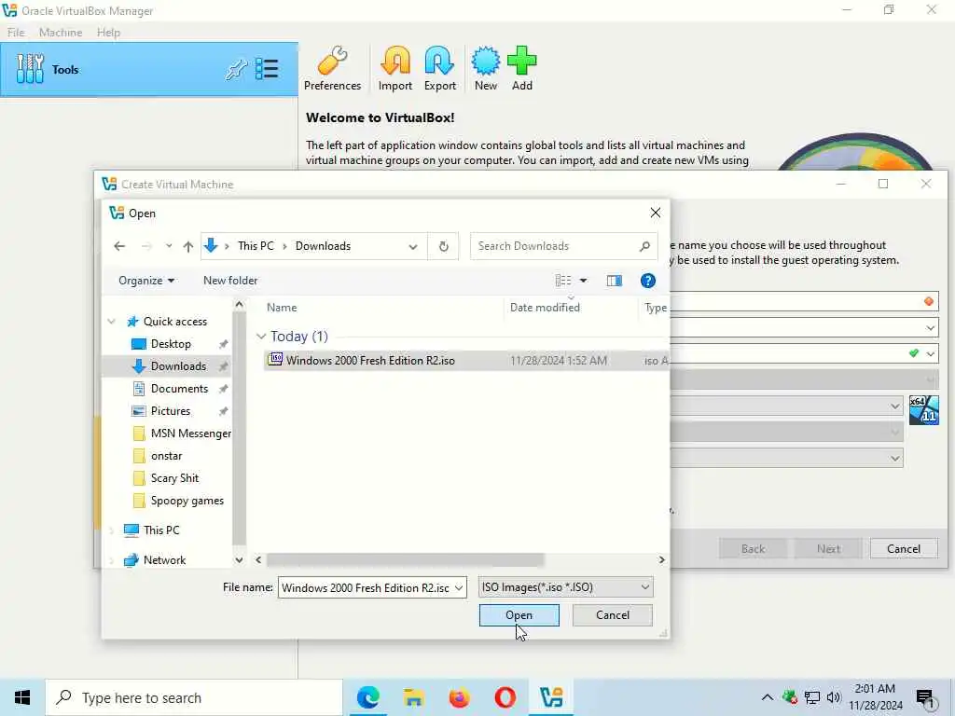
Task: Select This PC in navigation pane
Action: (161, 530)
